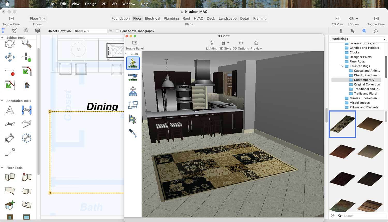Open the Floor 1 dropdown
Viewport: 388px width, 222px height.
tap(37, 19)
